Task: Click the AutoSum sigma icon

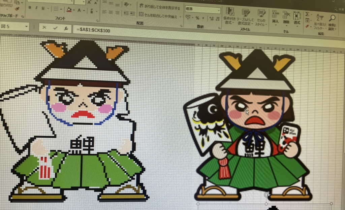Action: pyautogui.click(x=307, y=14)
